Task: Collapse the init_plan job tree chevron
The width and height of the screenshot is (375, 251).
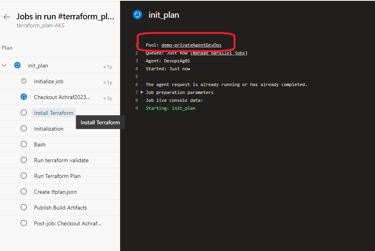Action: tap(4, 66)
